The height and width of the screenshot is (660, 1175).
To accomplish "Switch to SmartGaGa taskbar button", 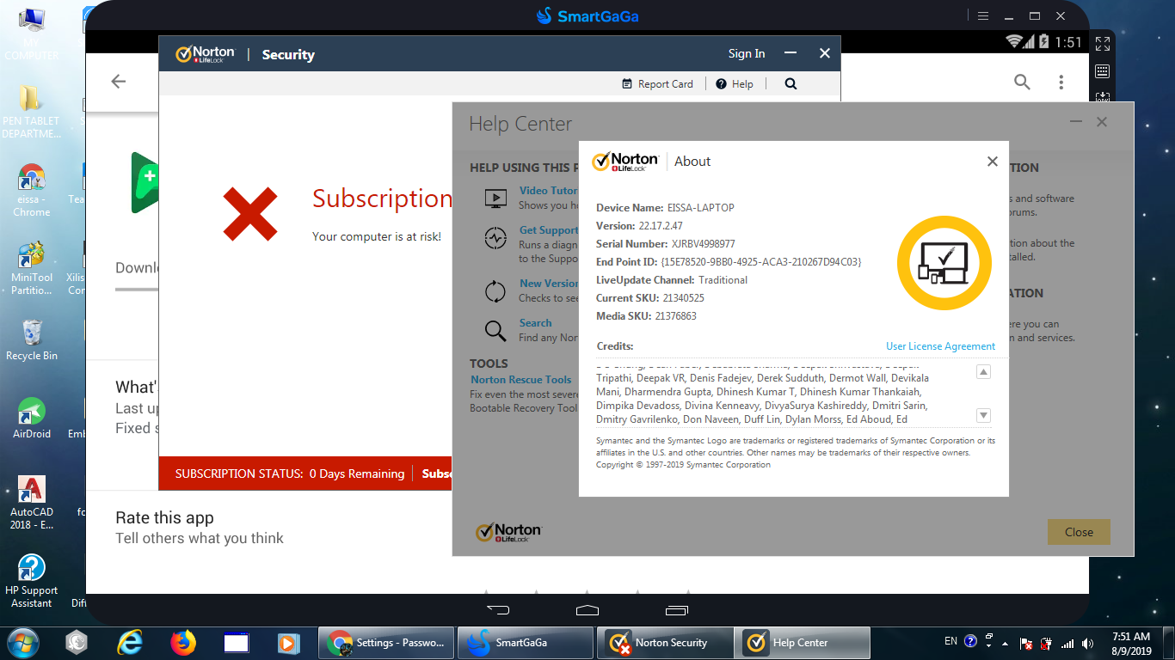I will (x=525, y=642).
